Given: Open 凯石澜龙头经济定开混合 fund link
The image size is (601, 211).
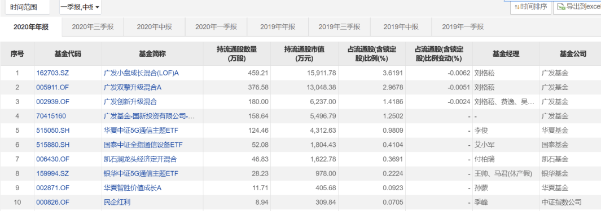Looking at the screenshot, I should click(141, 159).
